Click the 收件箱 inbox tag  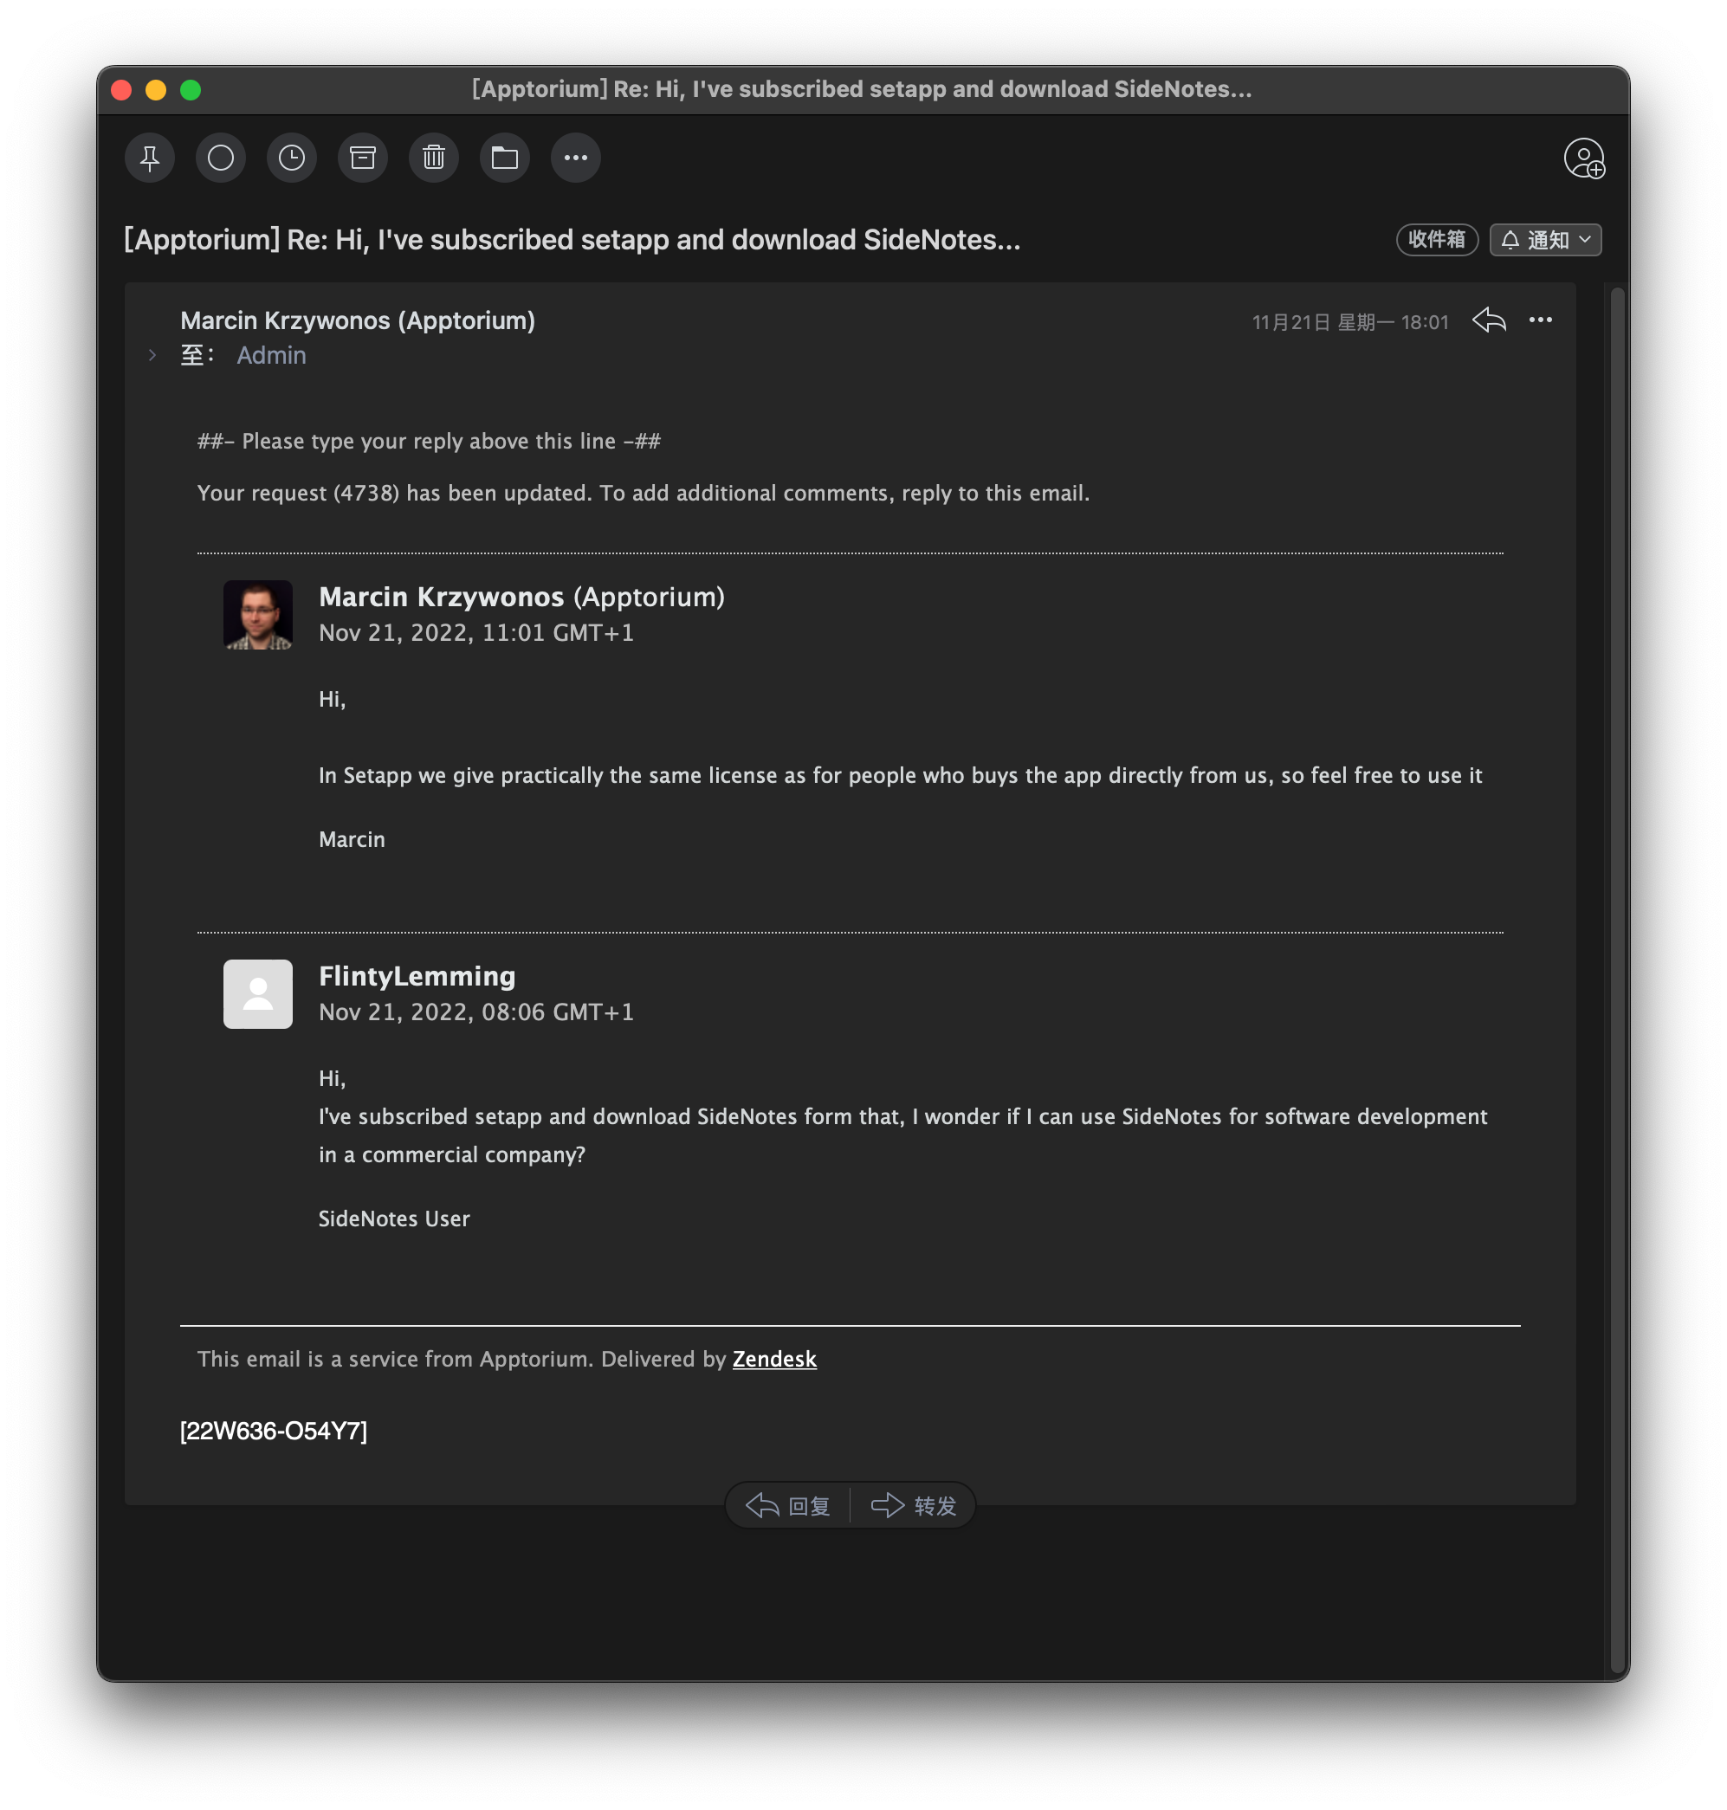(x=1437, y=240)
